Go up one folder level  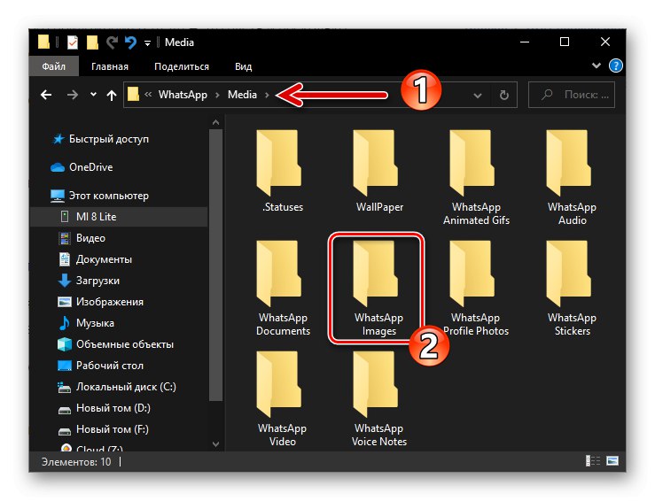coord(111,96)
